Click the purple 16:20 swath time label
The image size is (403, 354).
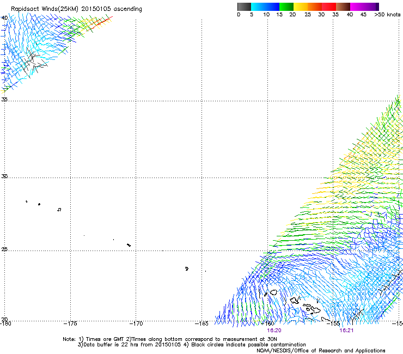coord(274,331)
